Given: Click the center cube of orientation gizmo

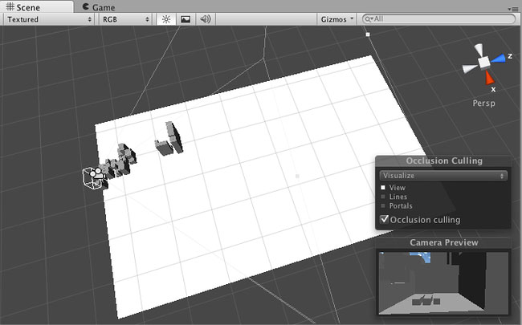Looking at the screenshot, I should [483, 62].
